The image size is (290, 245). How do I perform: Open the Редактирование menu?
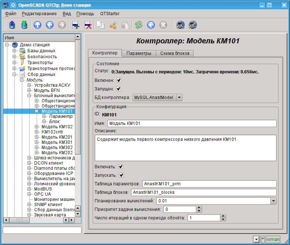point(39,14)
